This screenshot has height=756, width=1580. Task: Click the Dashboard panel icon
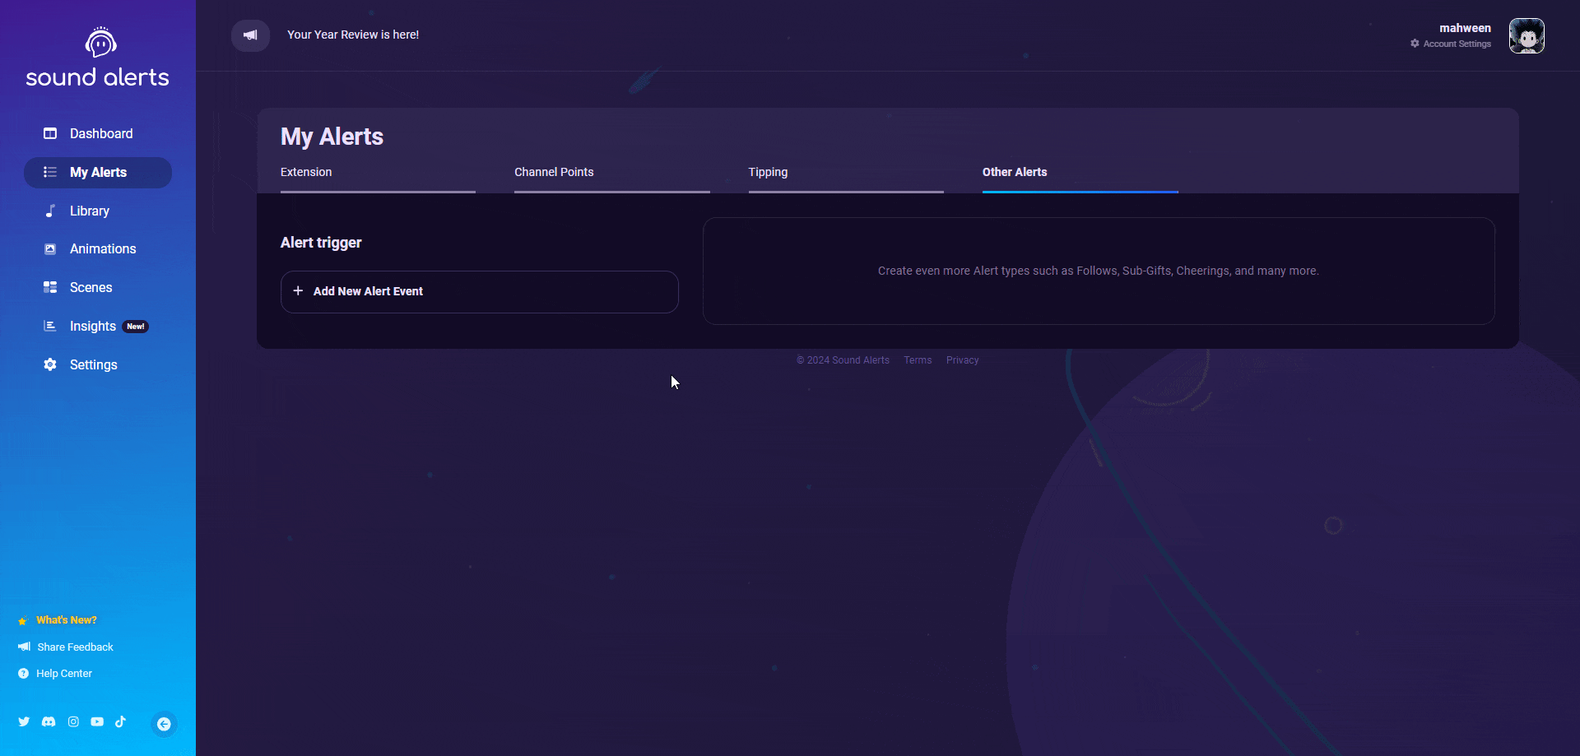pos(50,133)
